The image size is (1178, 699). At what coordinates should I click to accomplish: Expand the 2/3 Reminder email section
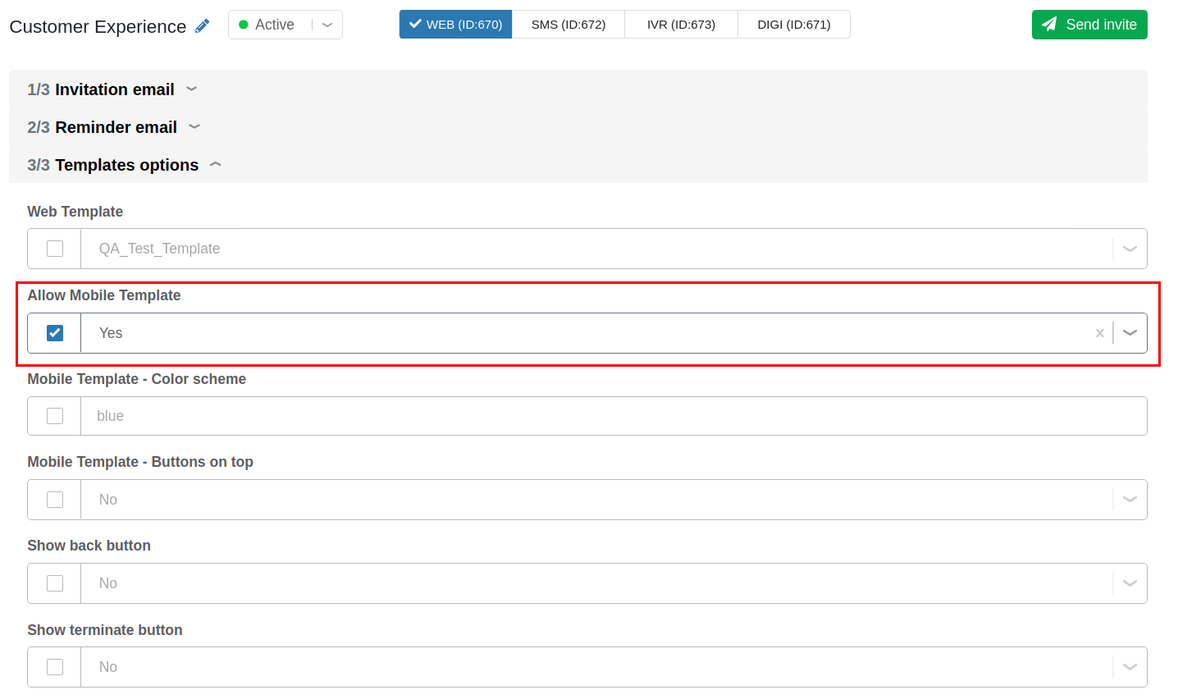578,127
